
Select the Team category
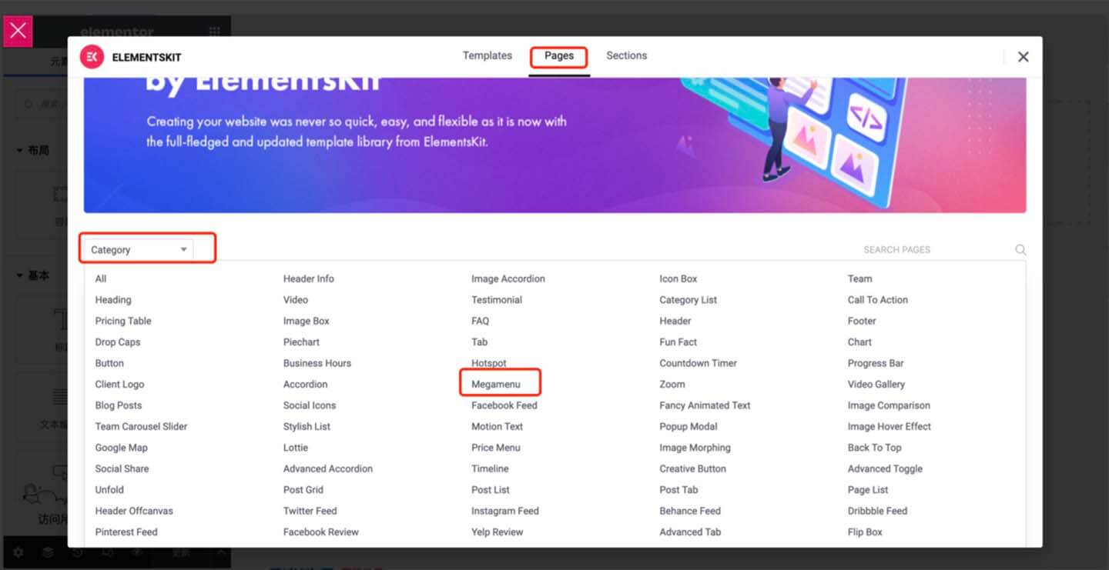coord(860,278)
